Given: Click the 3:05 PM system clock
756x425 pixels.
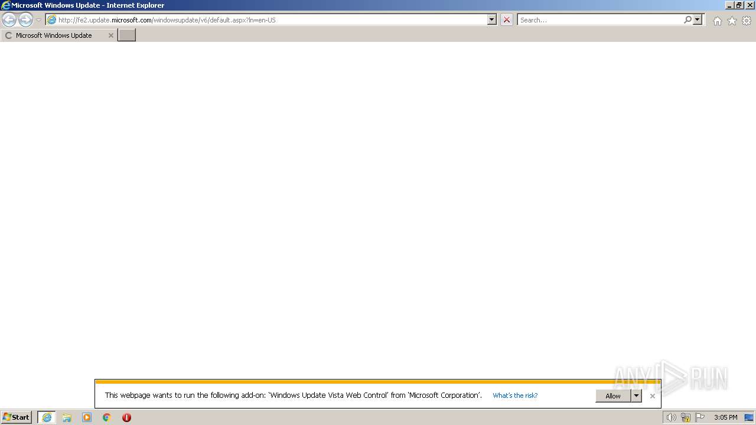Looking at the screenshot, I should pos(725,417).
